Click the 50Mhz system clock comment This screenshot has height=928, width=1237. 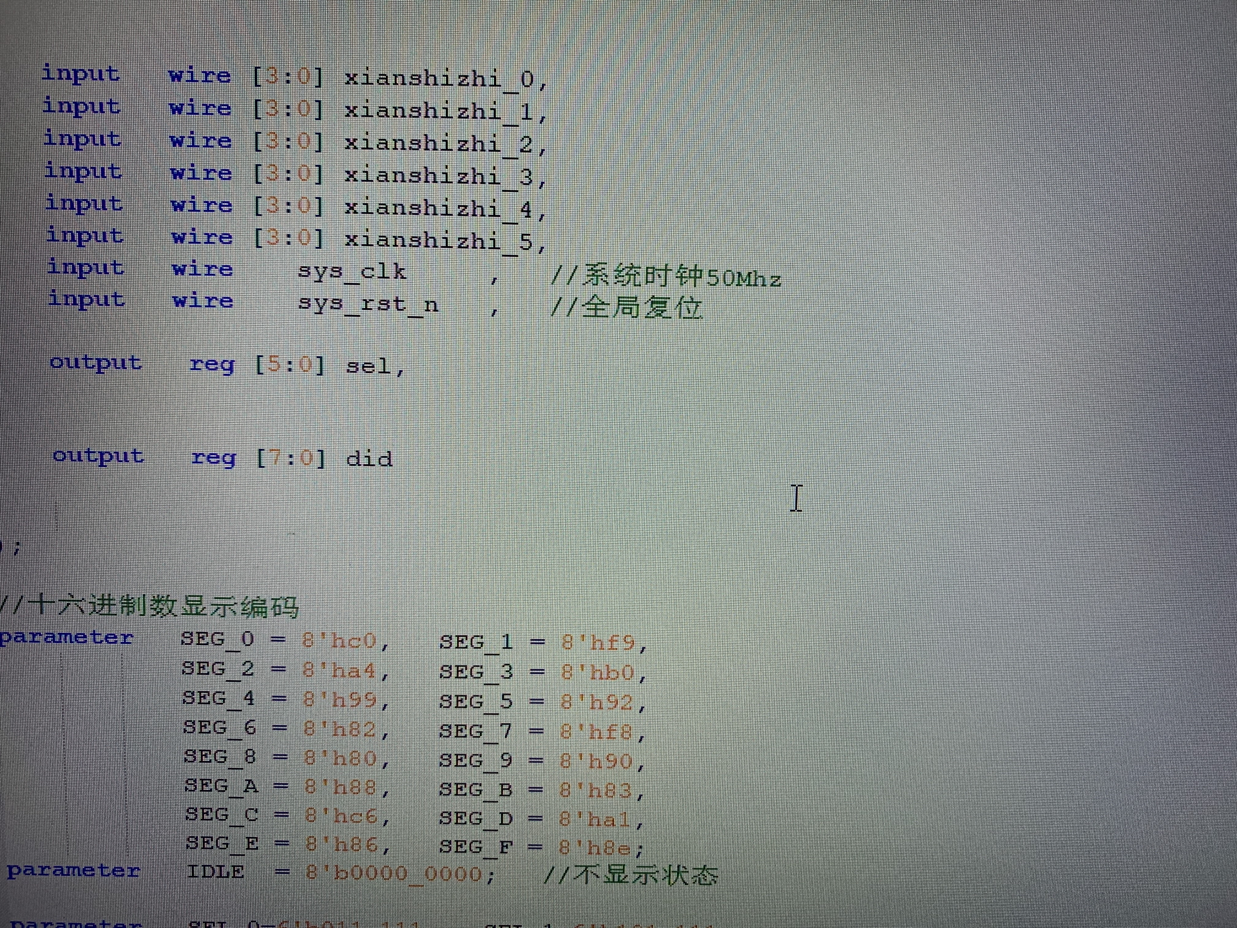(x=666, y=277)
